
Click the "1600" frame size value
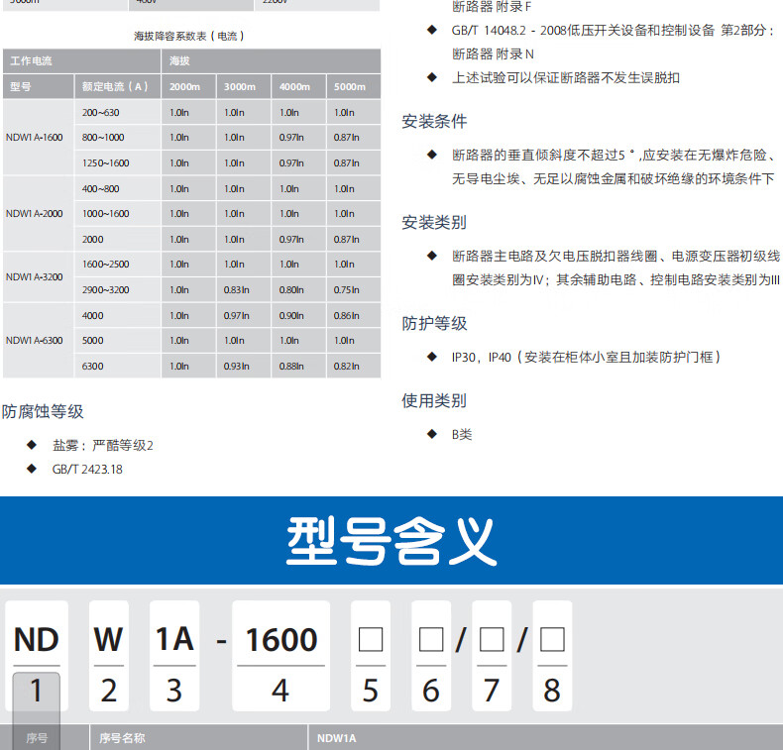coord(280,640)
